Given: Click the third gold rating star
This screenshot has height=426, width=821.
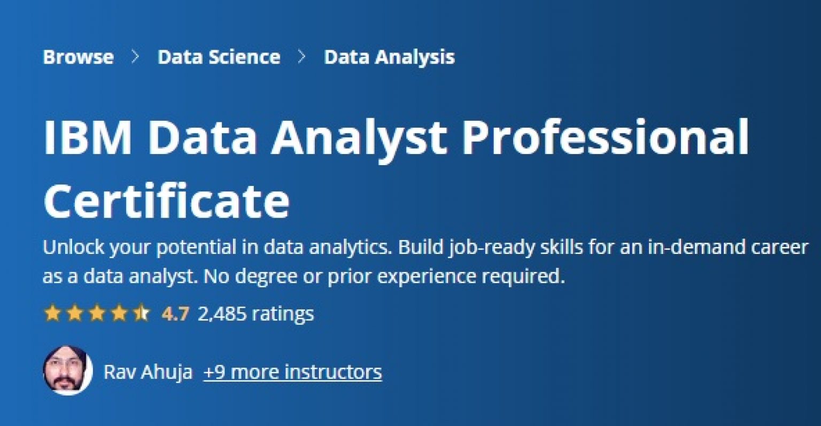Looking at the screenshot, I should point(96,313).
